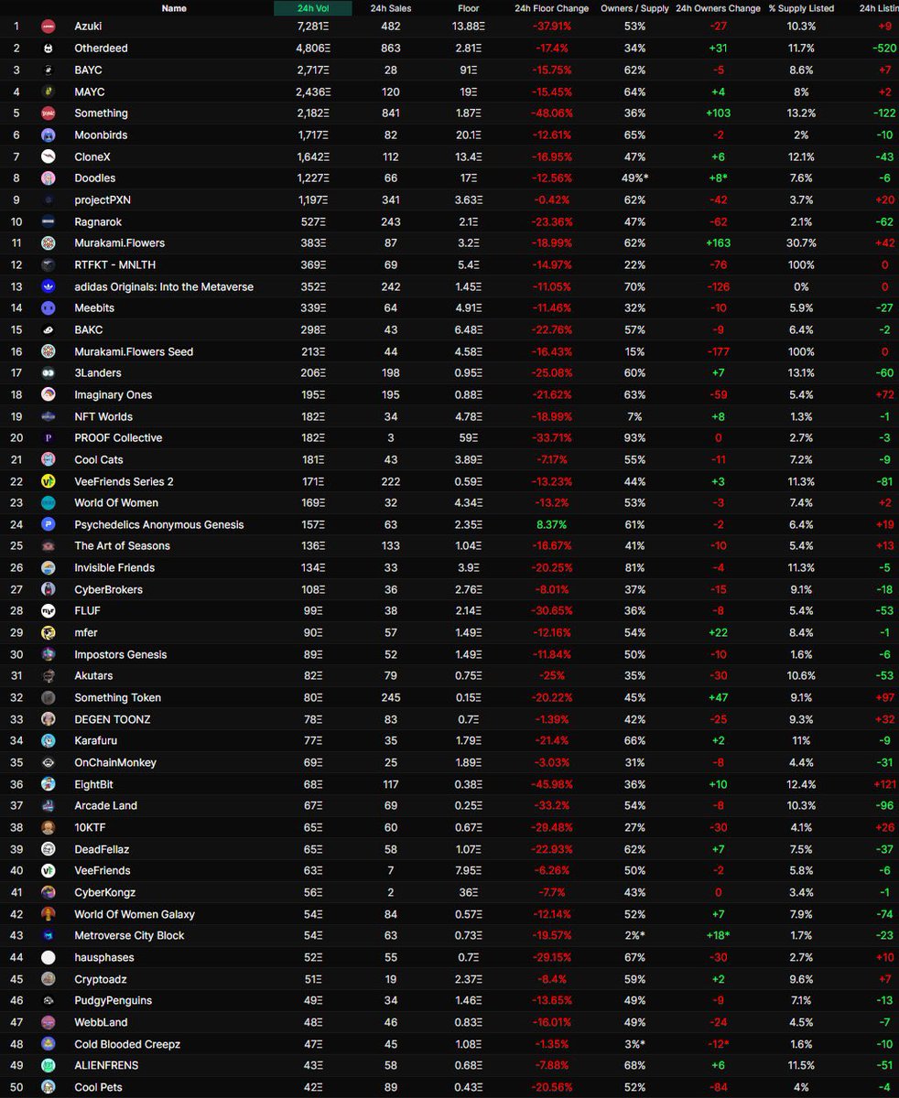899x1098 pixels.
Task: Open the Cold Blooded Creepz link
Action: pos(127,1044)
